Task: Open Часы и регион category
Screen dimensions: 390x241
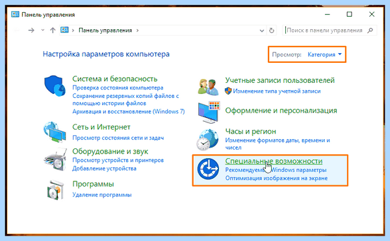Action: pyautogui.click(x=250, y=131)
